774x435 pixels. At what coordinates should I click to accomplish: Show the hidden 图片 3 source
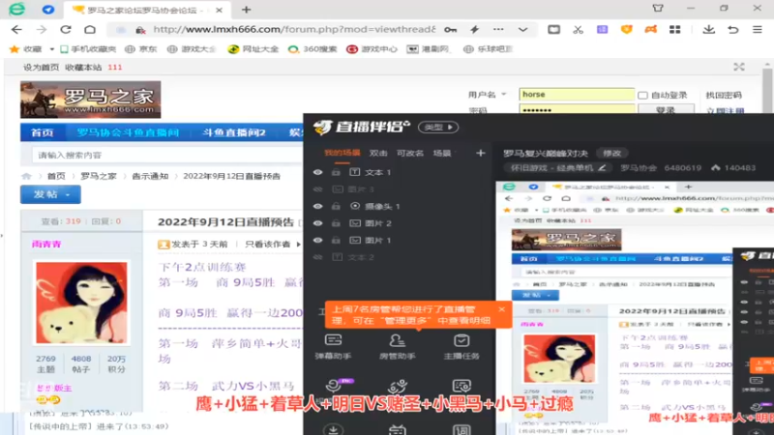[318, 188]
